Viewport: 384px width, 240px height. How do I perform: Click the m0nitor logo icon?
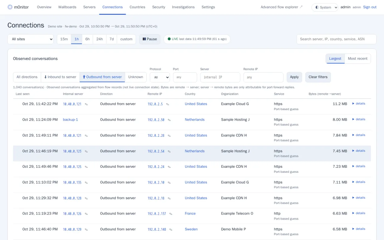[x=10, y=7]
